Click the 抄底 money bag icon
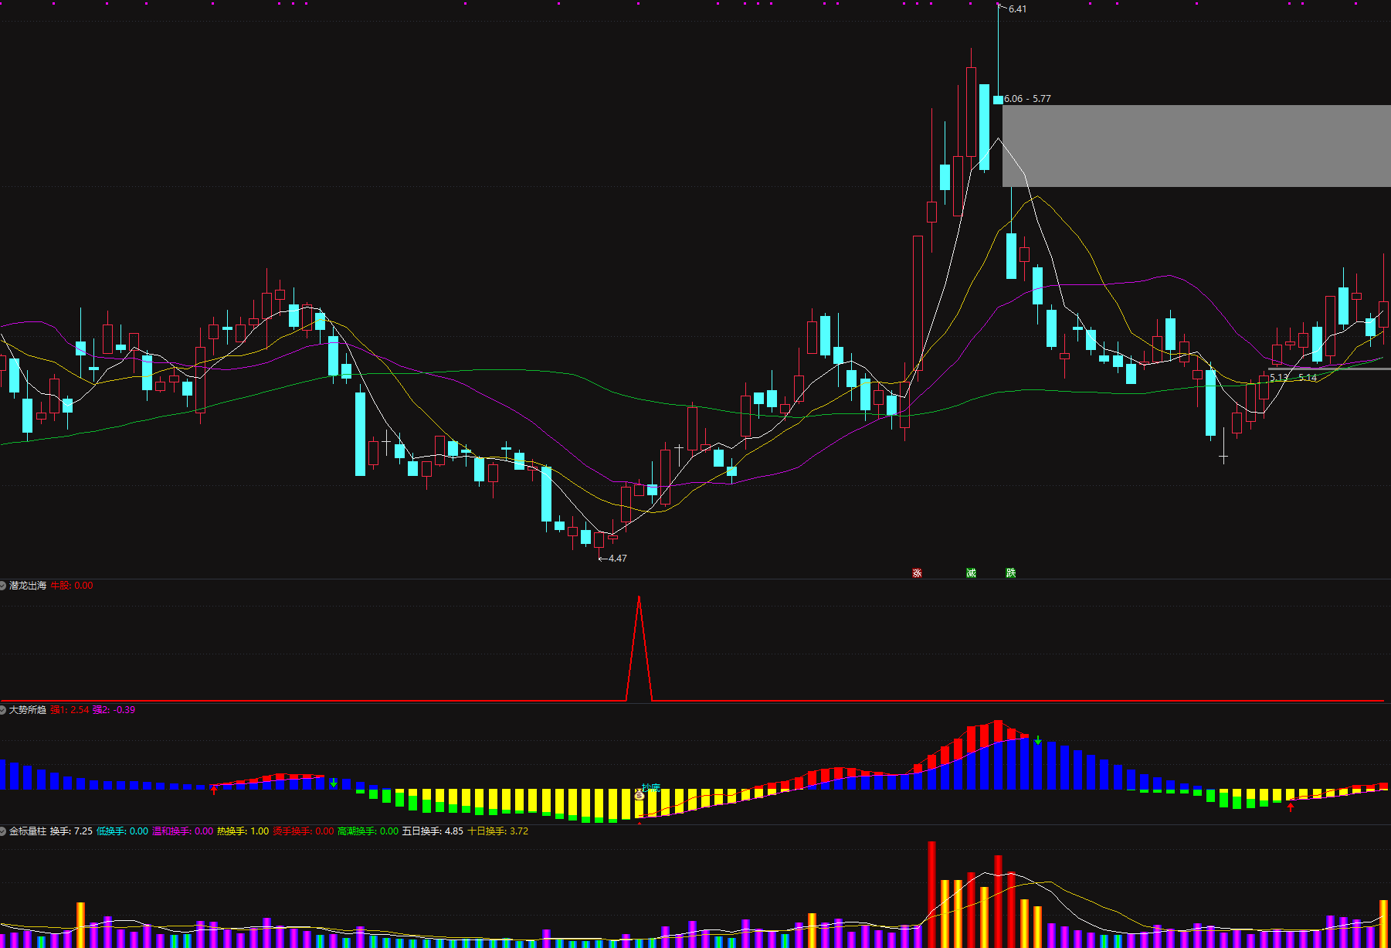This screenshot has height=948, width=1391. (639, 795)
